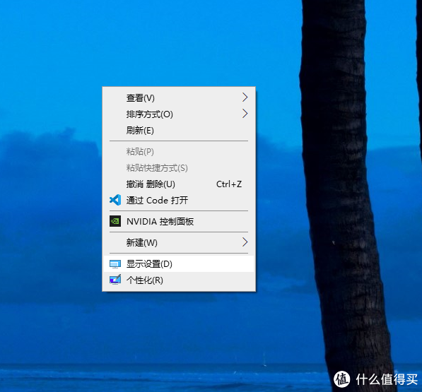Open the 查看(V) submenu entry
The width and height of the screenshot is (422, 392).
point(179,98)
